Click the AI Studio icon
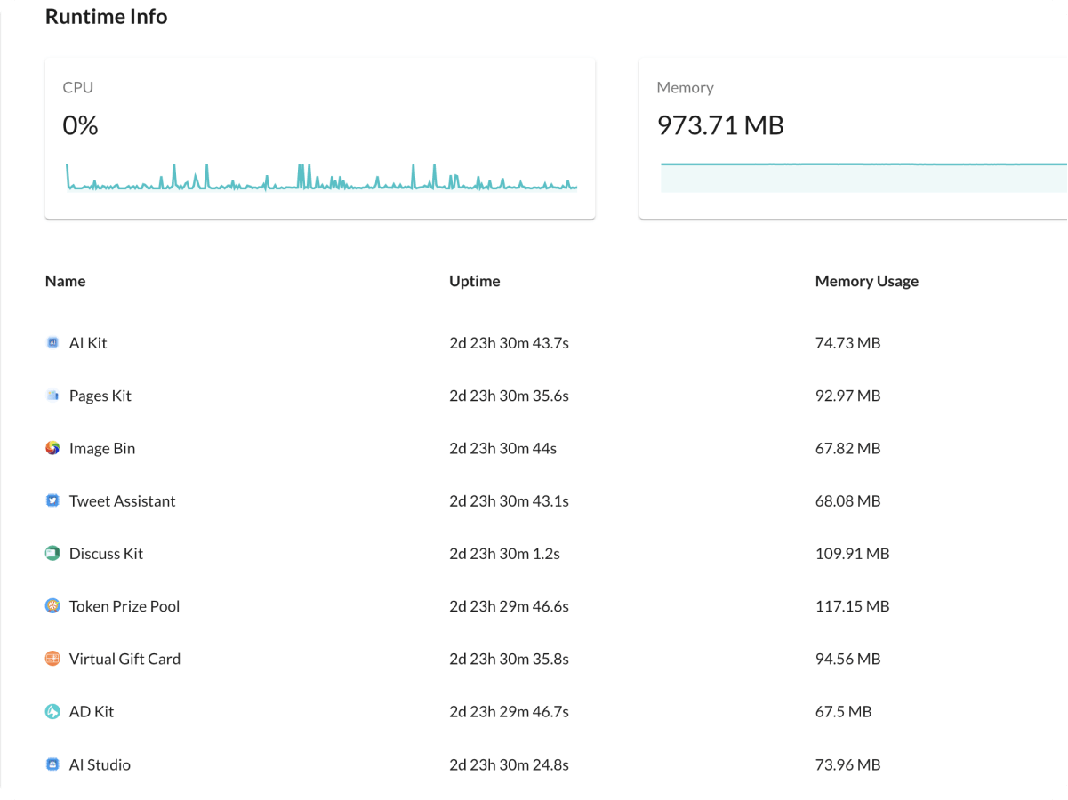The width and height of the screenshot is (1068, 800). click(52, 764)
